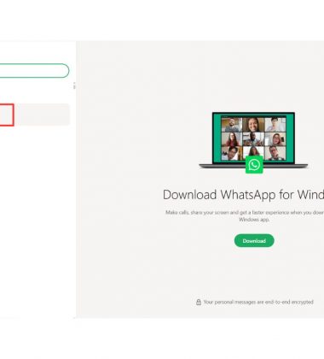The height and width of the screenshot is (359, 324).
Task: Click the bottom-left participant in the video grid
Action: pyautogui.click(x=232, y=153)
